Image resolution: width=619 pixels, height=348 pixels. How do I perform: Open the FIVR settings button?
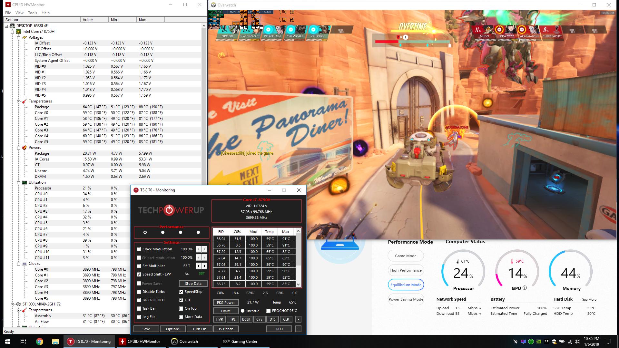pyautogui.click(x=219, y=319)
